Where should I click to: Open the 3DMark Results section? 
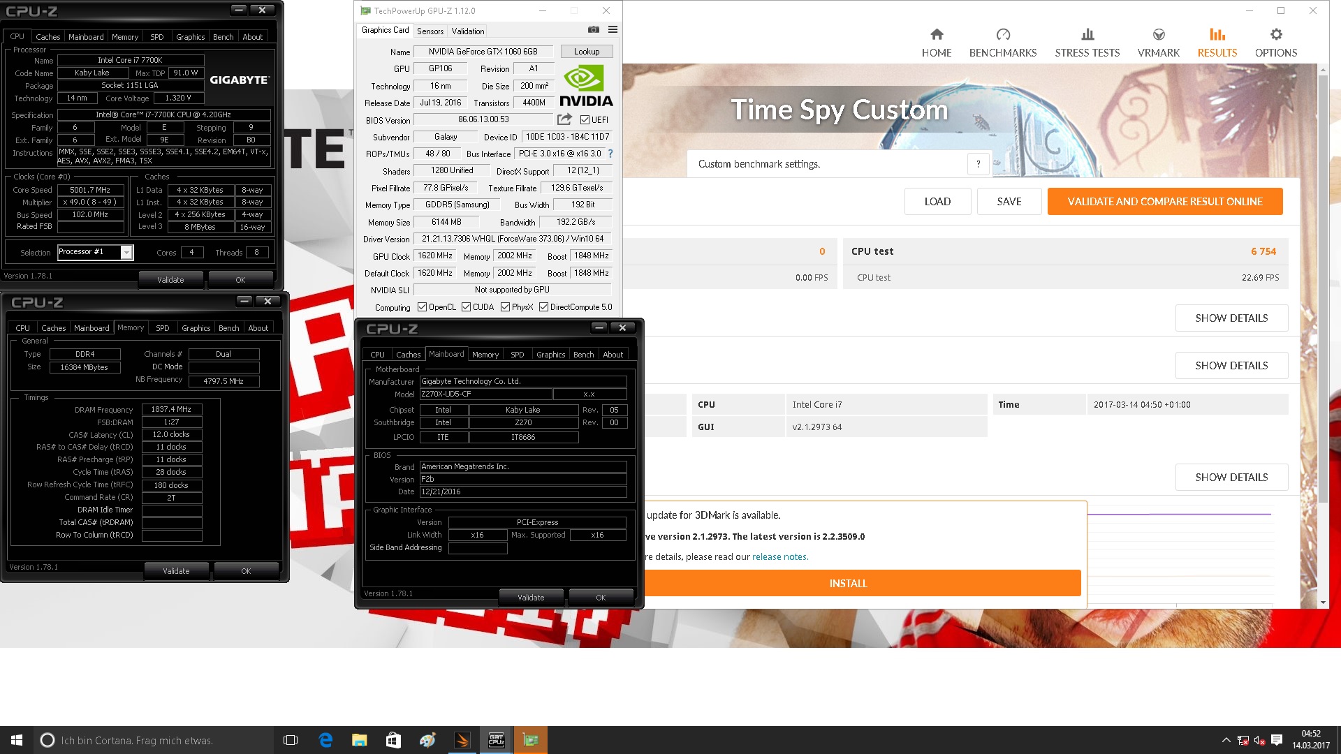point(1217,43)
